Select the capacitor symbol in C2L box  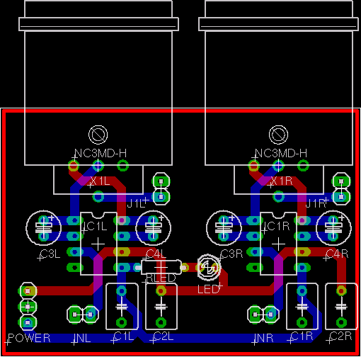[161, 307]
